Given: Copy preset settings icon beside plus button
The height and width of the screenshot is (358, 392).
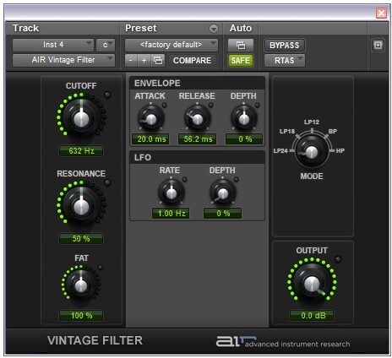Looking at the screenshot, I should click(158, 60).
